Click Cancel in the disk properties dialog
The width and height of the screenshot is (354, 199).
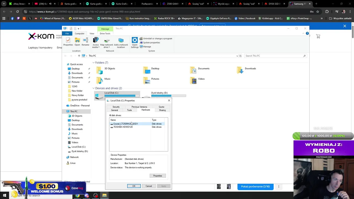click(x=149, y=186)
